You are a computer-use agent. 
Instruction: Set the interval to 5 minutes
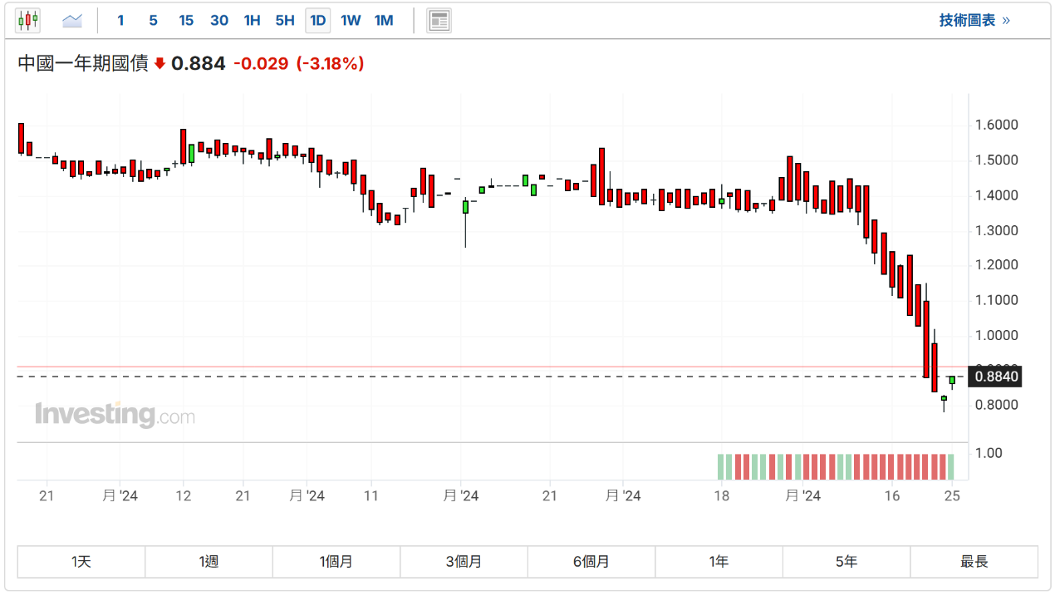(153, 20)
